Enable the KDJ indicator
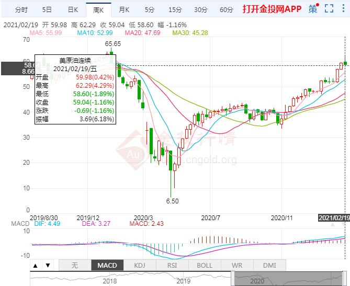Image resolution: width=350 pixels, height=286 pixels. point(139,265)
